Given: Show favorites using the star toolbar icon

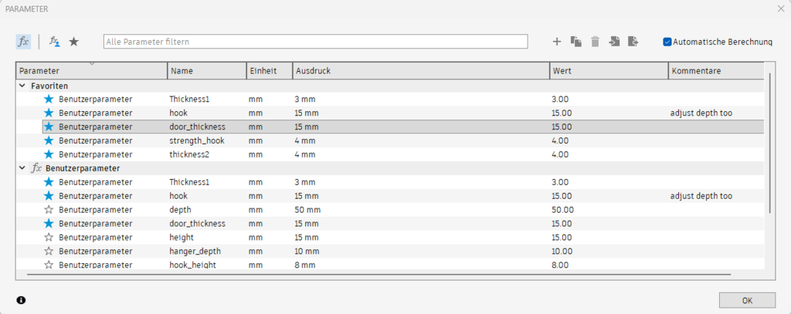Looking at the screenshot, I should (73, 42).
